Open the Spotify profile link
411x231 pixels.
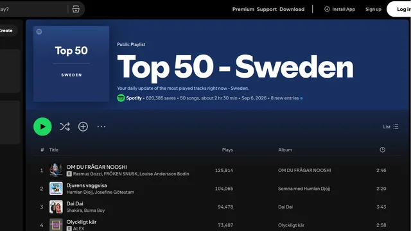[134, 98]
